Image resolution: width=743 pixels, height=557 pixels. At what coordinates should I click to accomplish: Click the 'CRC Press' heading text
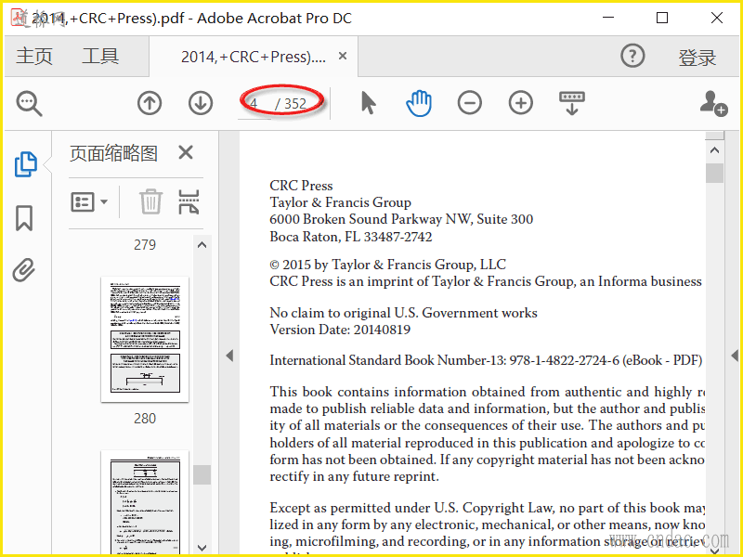click(301, 185)
